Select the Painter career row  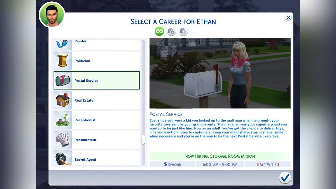point(97,45)
